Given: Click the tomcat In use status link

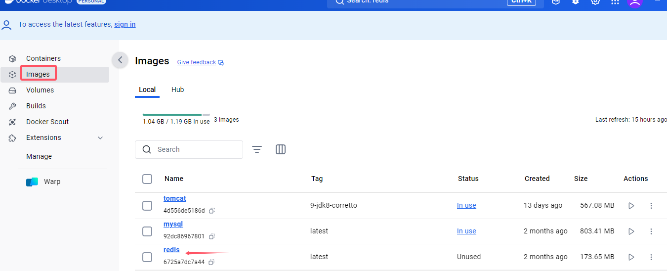Looking at the screenshot, I should pyautogui.click(x=466, y=205).
